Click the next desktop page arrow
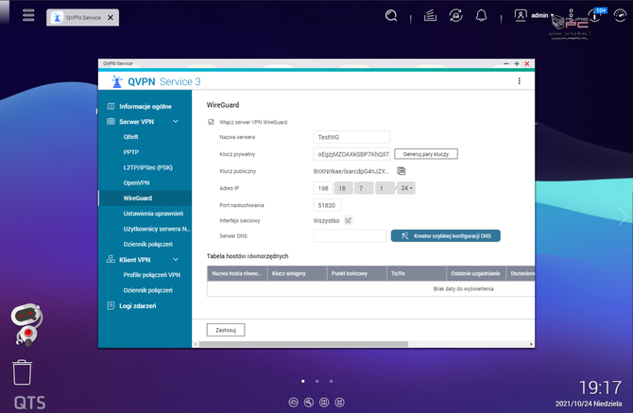Screen dimensions: 633x413 click(x=623, y=216)
